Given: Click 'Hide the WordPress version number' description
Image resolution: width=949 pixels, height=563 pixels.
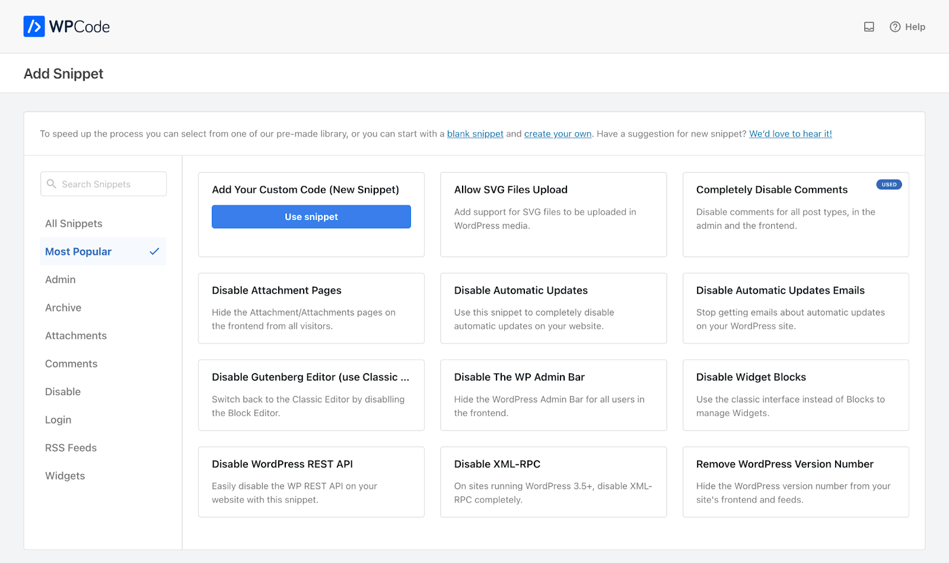Looking at the screenshot, I should tap(794, 493).
